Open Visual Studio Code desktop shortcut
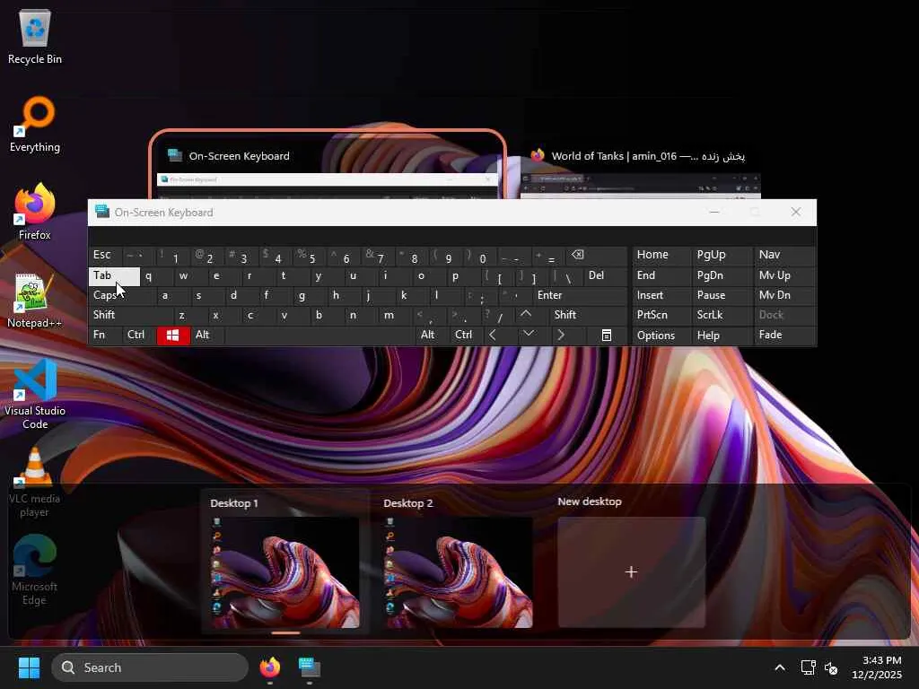This screenshot has height=689, width=919. point(35,394)
